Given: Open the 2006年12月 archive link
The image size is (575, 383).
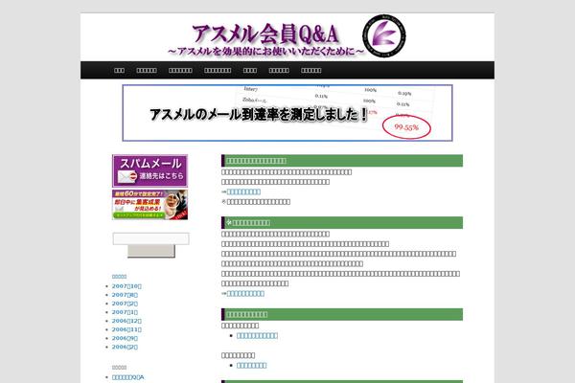Looking at the screenshot, I should coord(126,321).
